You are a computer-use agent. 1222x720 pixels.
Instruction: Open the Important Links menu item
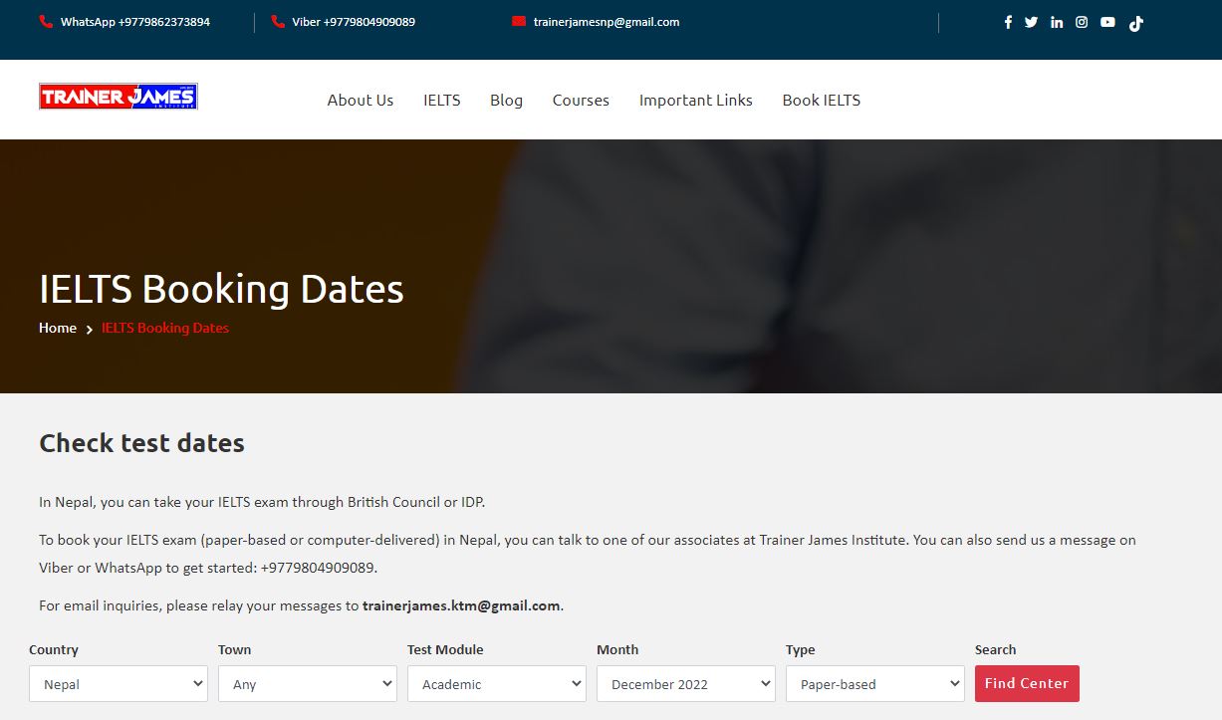point(695,101)
